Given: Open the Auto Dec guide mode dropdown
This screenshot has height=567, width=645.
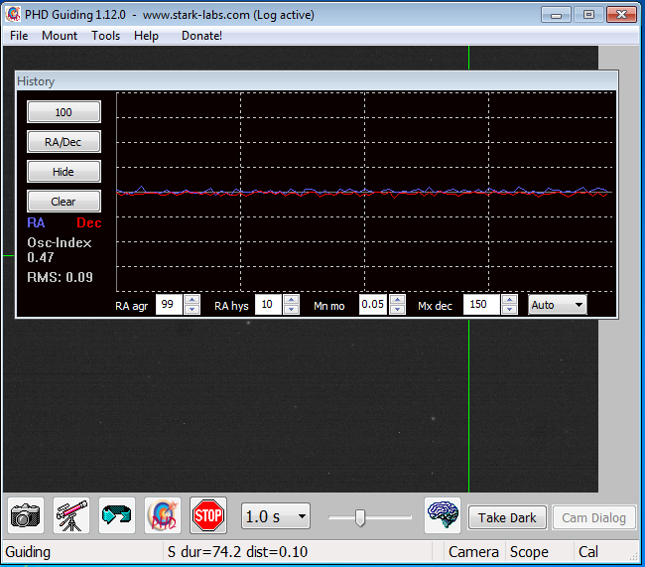Looking at the screenshot, I should pos(558,305).
